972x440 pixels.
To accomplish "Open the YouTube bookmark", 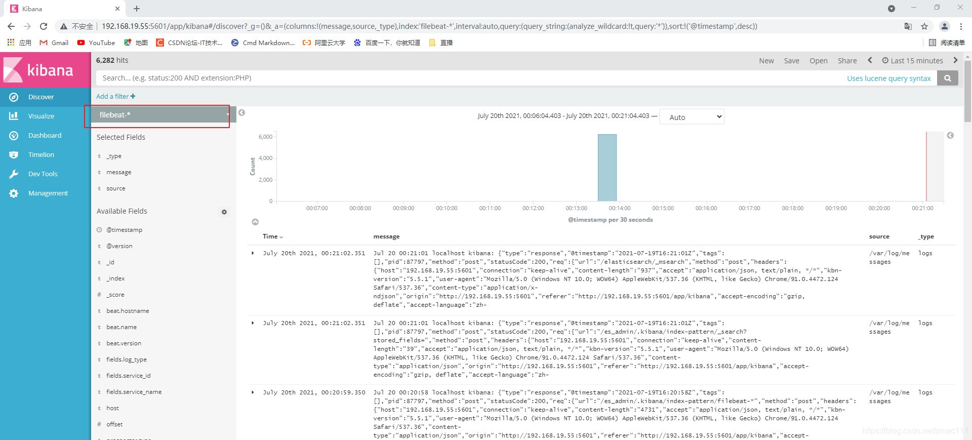I will point(96,43).
